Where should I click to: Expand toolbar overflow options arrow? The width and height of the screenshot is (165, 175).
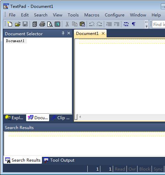coord(146,24)
